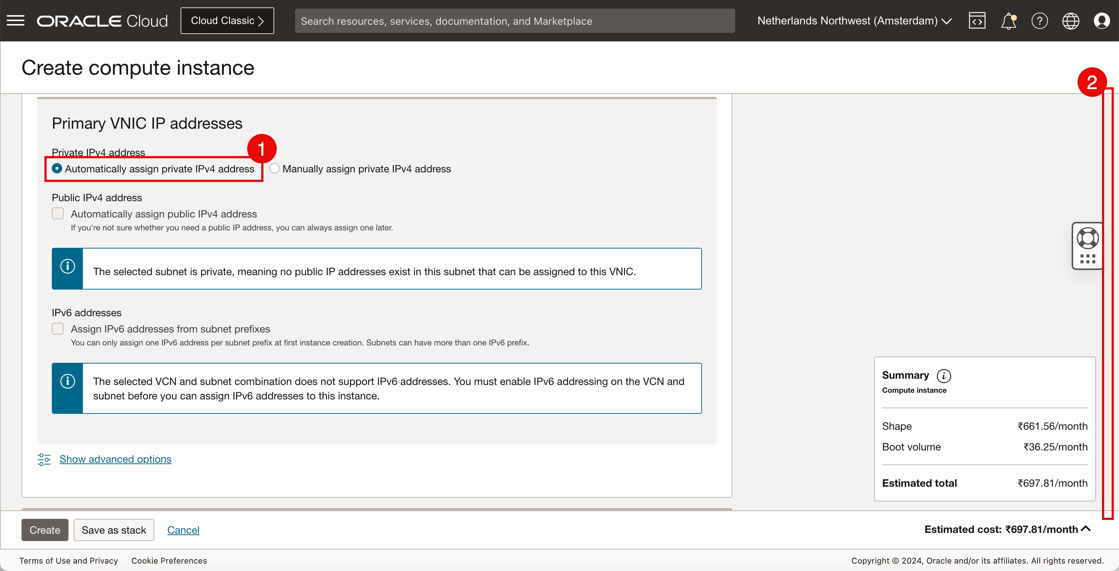The image size is (1119, 571).
Task: Open the language globe icon
Action: [1071, 20]
